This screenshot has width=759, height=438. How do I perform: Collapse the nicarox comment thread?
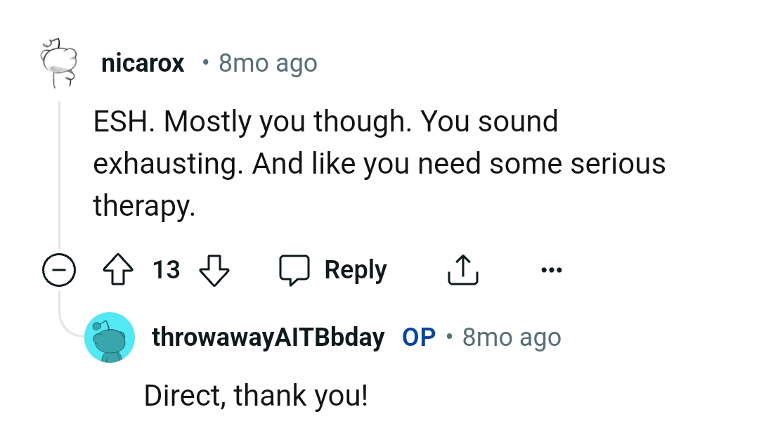click(59, 271)
